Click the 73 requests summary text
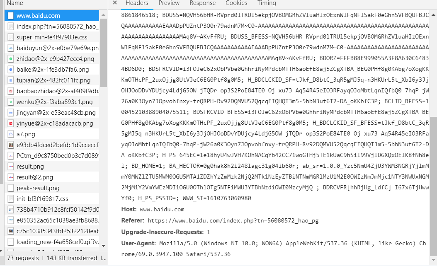The height and width of the screenshot is (266, 437). tap(23, 258)
